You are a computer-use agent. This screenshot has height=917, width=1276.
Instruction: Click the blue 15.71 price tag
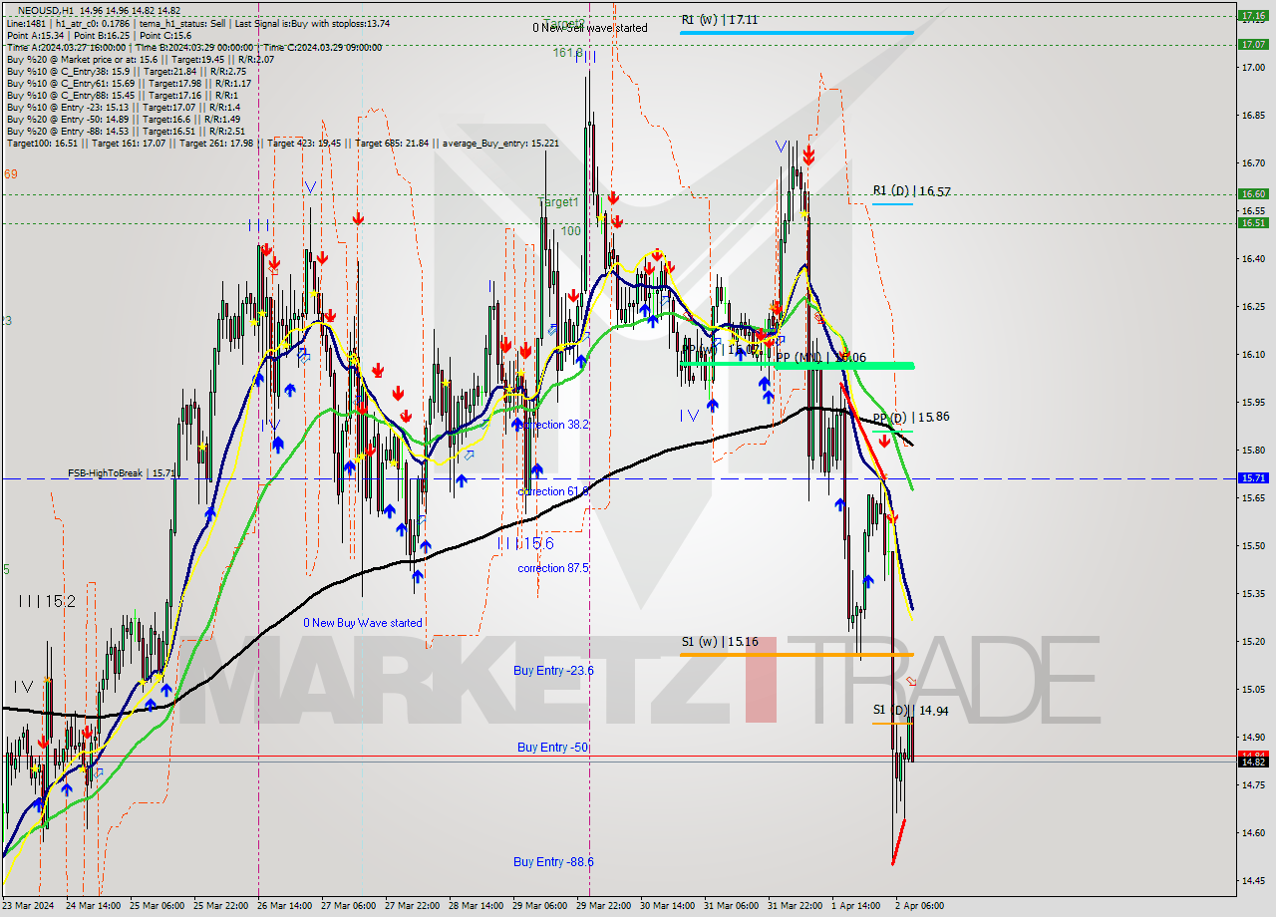tap(1252, 478)
